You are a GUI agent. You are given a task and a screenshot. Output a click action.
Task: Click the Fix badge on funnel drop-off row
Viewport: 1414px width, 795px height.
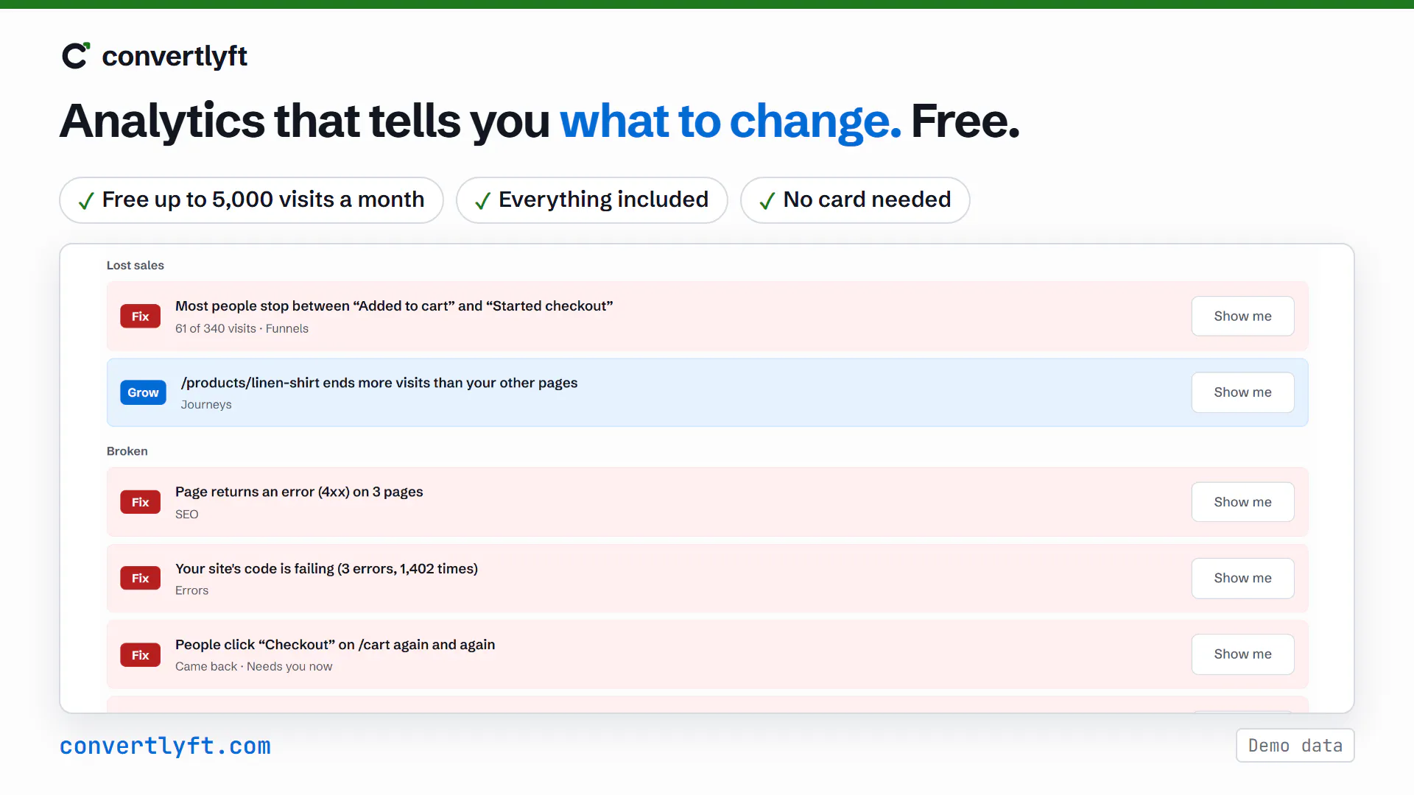point(140,317)
